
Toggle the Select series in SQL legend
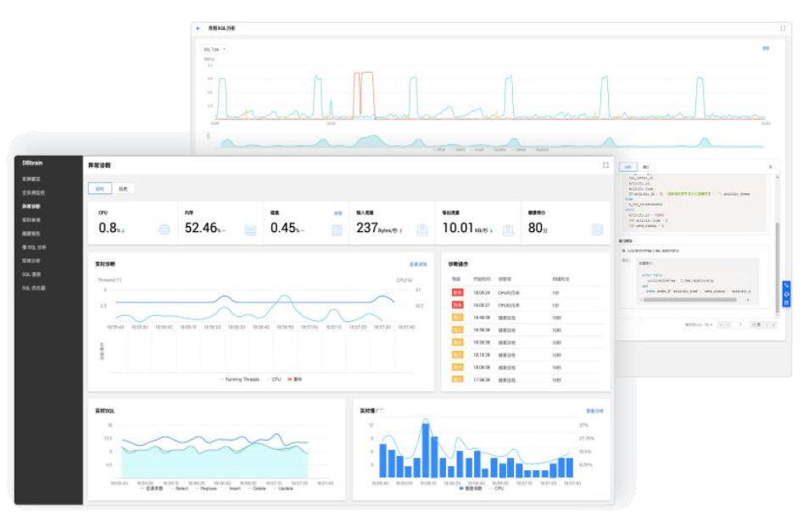pyautogui.click(x=181, y=488)
